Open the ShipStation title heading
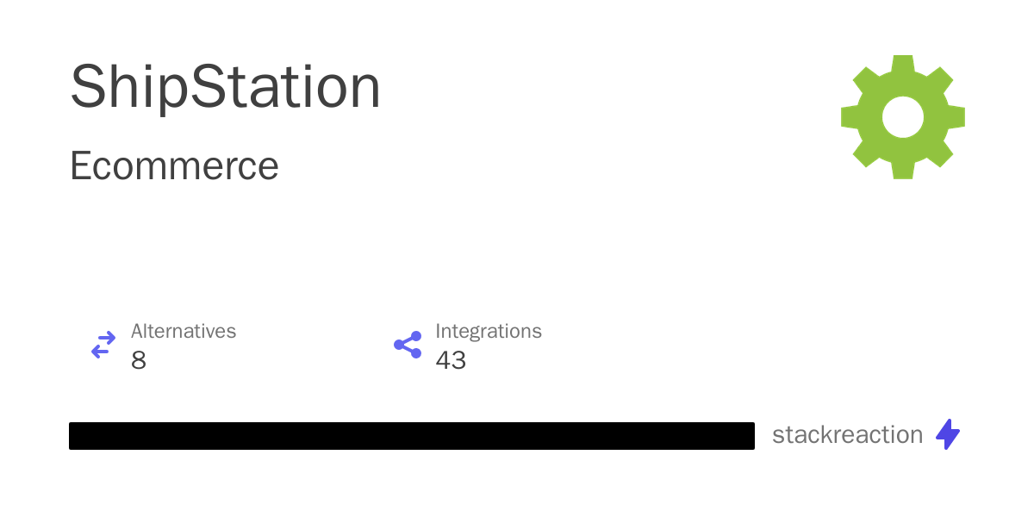 225,88
